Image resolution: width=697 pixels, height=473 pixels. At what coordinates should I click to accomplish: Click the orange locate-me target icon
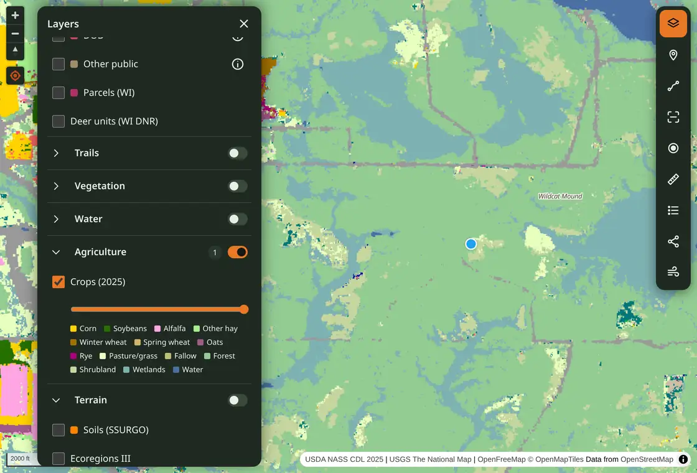point(15,76)
